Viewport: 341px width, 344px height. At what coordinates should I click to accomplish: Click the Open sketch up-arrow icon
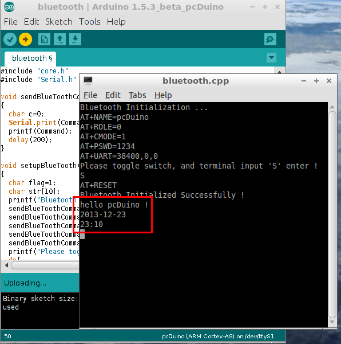(x=60, y=40)
